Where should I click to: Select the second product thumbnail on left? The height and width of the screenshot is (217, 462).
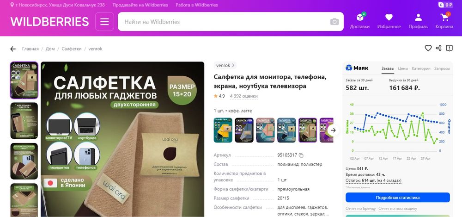(24, 121)
